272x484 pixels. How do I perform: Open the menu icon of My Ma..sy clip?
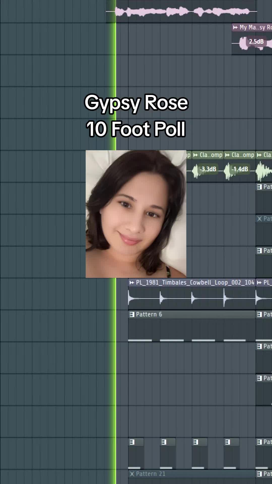235,27
